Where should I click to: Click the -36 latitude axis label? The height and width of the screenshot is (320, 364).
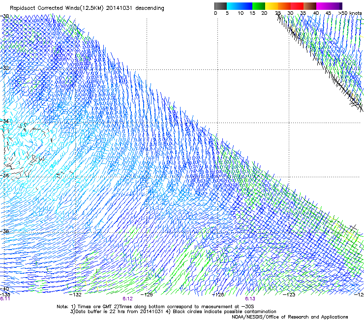(4, 175)
